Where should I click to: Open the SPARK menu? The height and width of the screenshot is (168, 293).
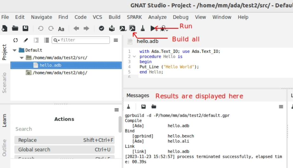[134, 17]
